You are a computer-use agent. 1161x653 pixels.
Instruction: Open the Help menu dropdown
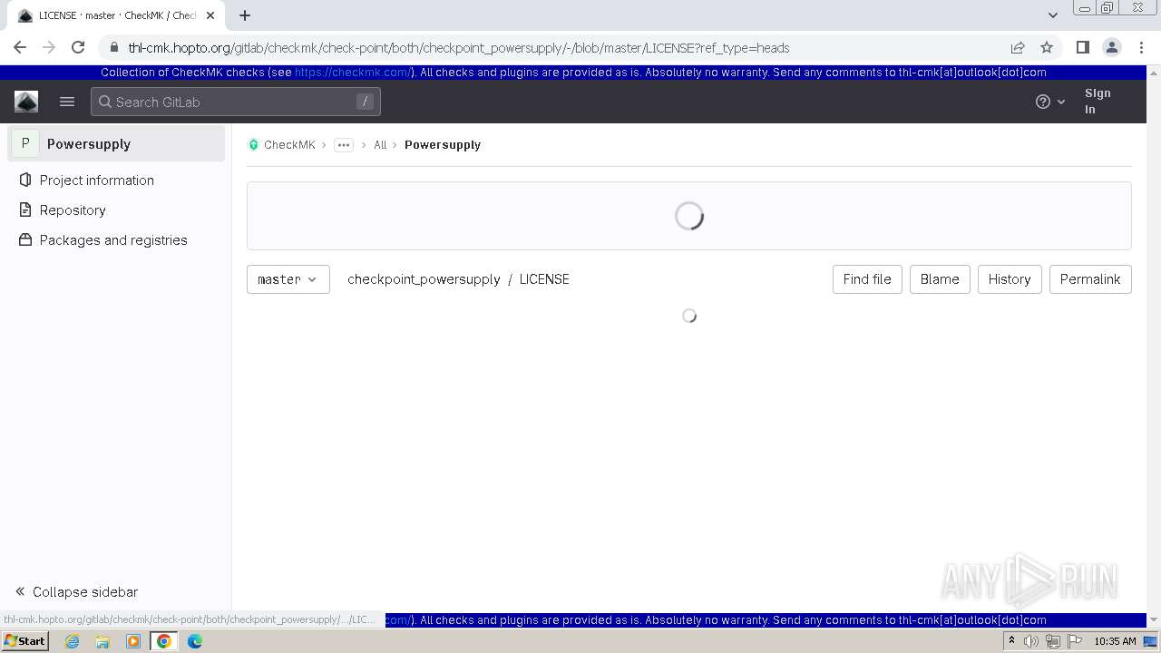point(1050,102)
